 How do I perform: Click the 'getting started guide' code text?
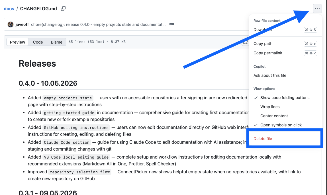click(69, 113)
